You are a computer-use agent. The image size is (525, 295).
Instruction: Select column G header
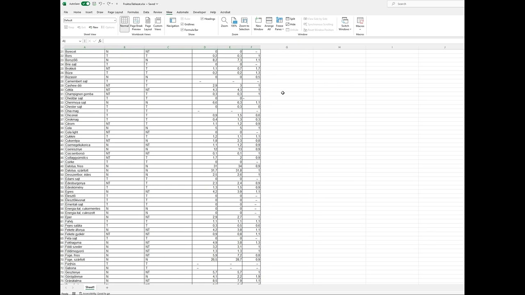click(x=287, y=47)
